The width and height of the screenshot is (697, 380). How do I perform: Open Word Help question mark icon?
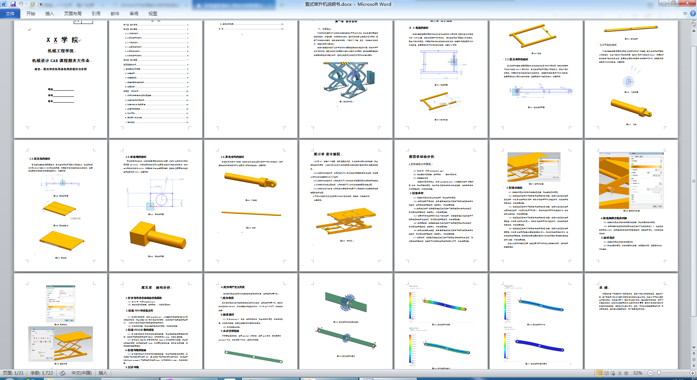[693, 13]
